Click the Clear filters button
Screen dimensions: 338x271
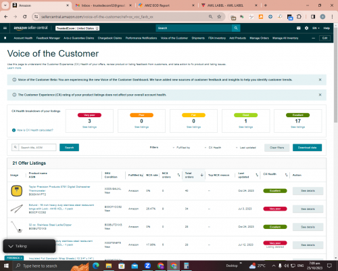click(x=277, y=148)
